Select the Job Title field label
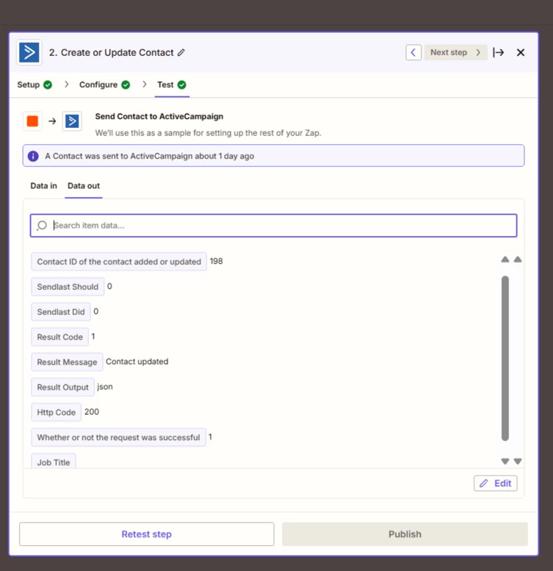Screen dimensions: 553x571 tap(54, 462)
